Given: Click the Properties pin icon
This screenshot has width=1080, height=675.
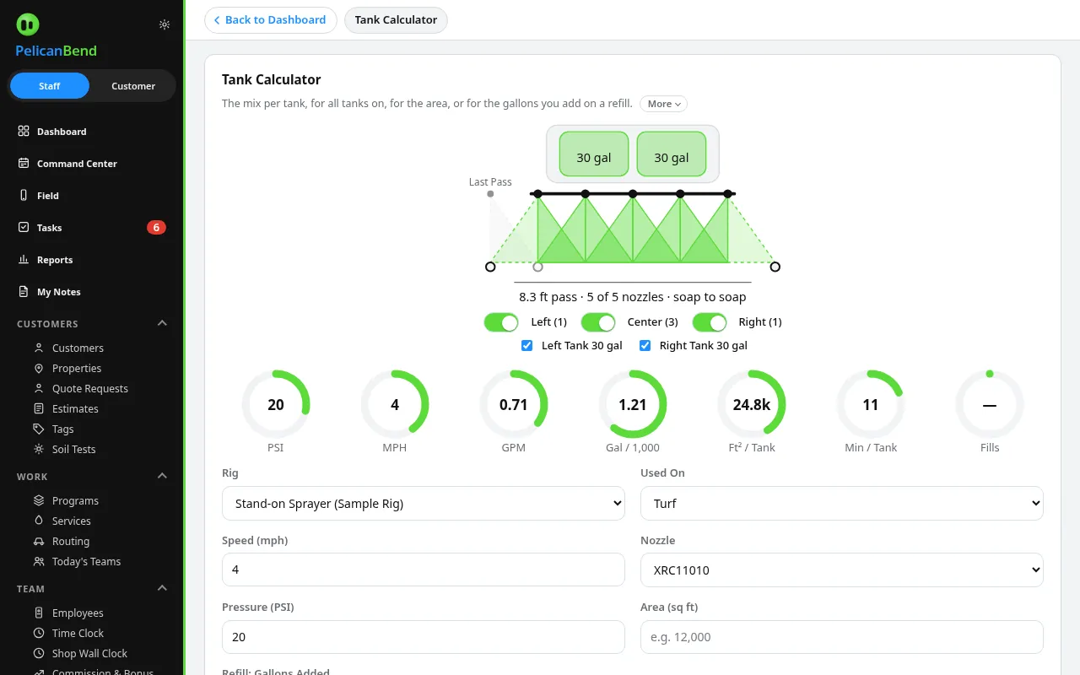Looking at the screenshot, I should [x=39, y=369].
